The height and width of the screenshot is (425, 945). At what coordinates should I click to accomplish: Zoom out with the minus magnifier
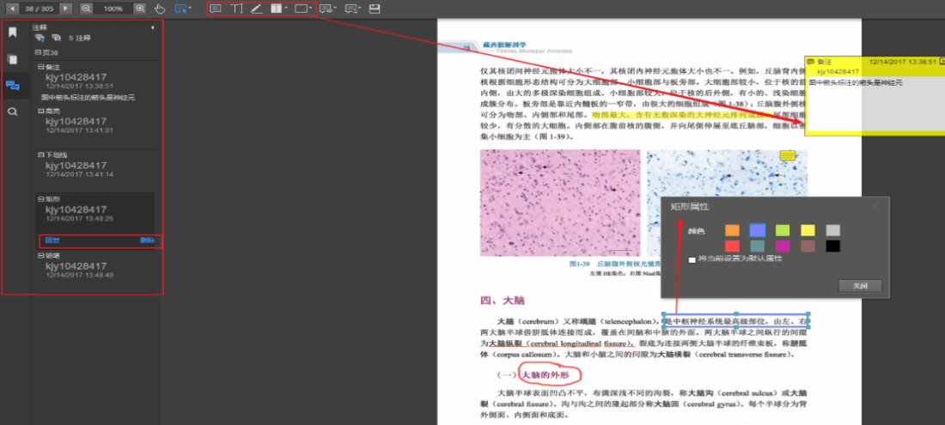[x=86, y=9]
